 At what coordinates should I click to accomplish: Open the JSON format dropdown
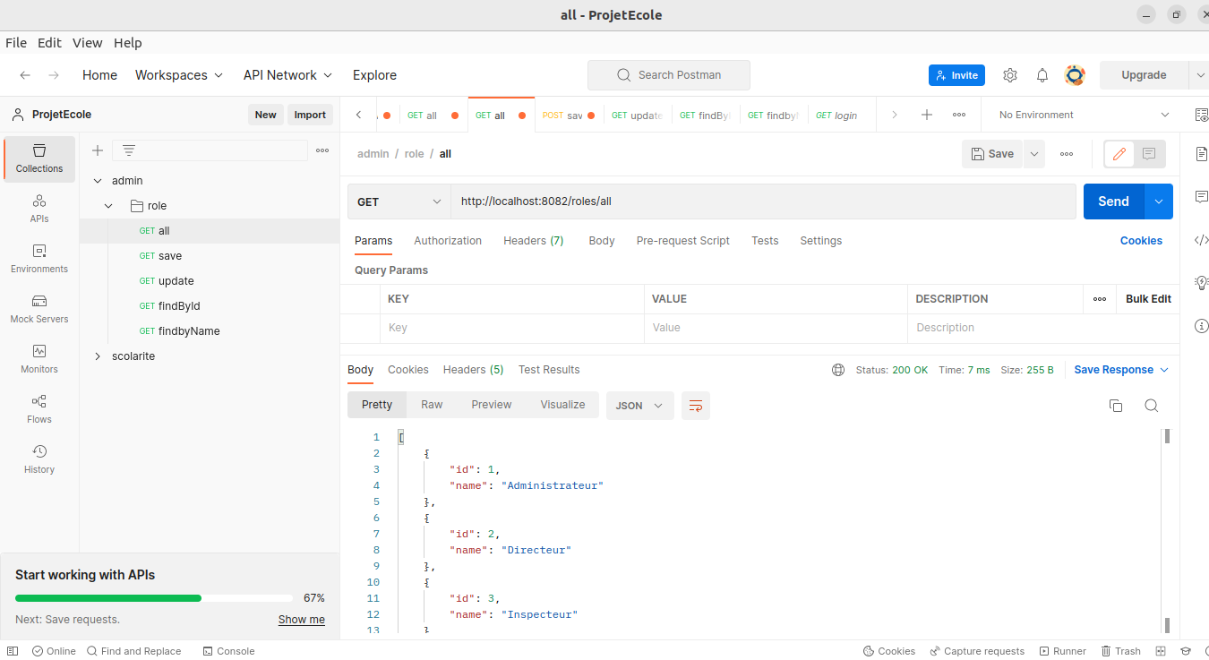(x=639, y=406)
